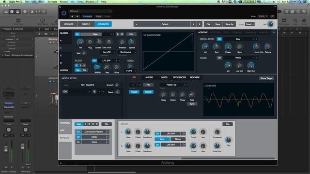The width and height of the screenshot is (310, 174).
Task: Open Logic Pro Quick Help question-mark button
Action: coord(25,12)
